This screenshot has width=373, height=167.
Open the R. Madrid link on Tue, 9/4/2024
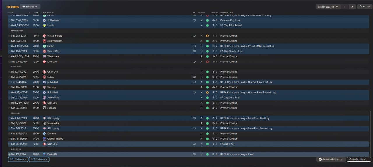(x=53, y=82)
